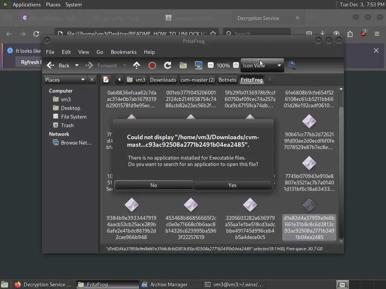386x289 pixels.
Task: Click the red Stop loading icon
Action: pos(152,65)
